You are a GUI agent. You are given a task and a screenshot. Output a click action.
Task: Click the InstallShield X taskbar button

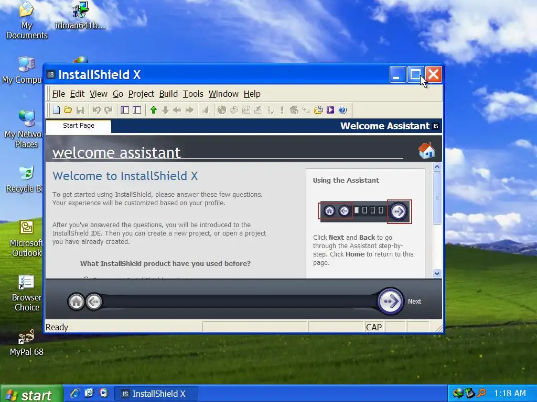click(x=156, y=394)
